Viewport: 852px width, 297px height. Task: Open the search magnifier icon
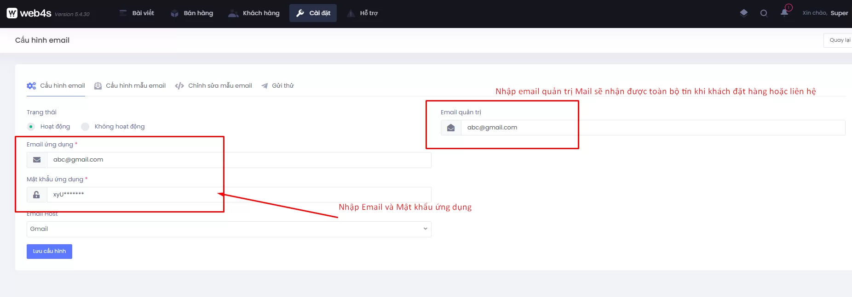(x=764, y=13)
